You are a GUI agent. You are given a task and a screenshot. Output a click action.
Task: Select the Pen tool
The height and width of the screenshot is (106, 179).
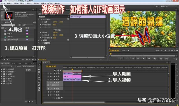click(x=39, y=85)
